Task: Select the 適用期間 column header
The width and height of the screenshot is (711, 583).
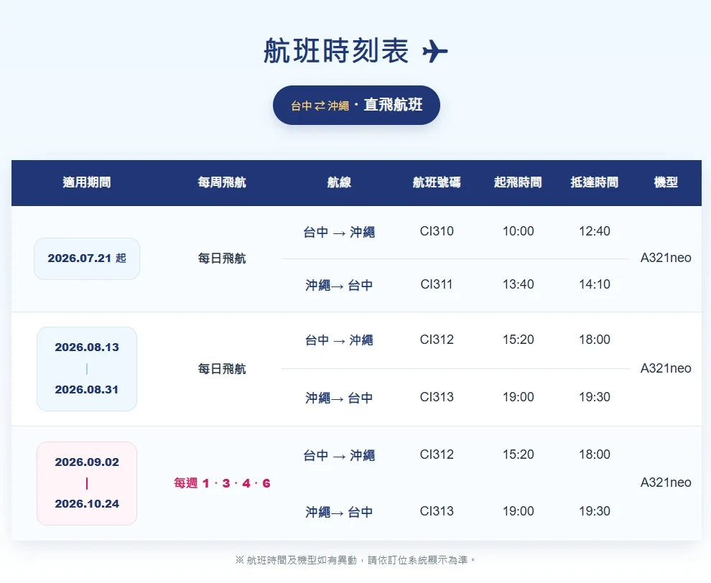Action: [x=87, y=182]
